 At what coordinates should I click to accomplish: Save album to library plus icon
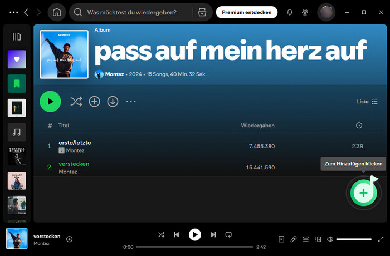click(x=95, y=102)
